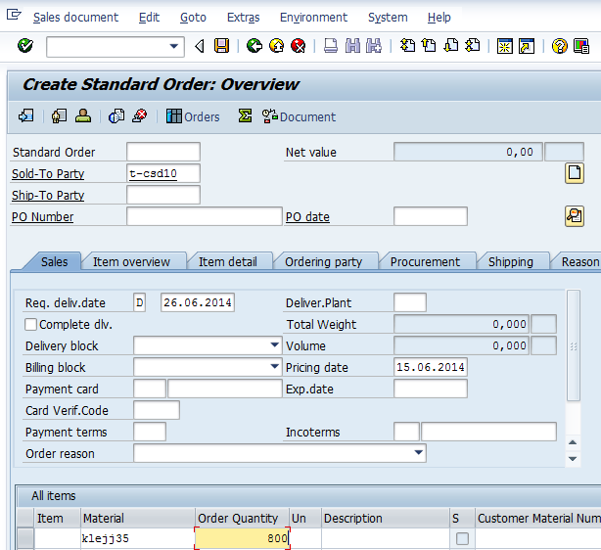Click the Reject document icon with red cross

click(140, 115)
